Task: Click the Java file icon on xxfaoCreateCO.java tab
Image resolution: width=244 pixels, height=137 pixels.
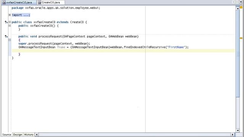Action: coord(4,3)
